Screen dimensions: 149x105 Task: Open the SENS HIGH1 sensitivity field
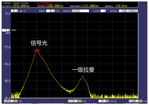80,11
